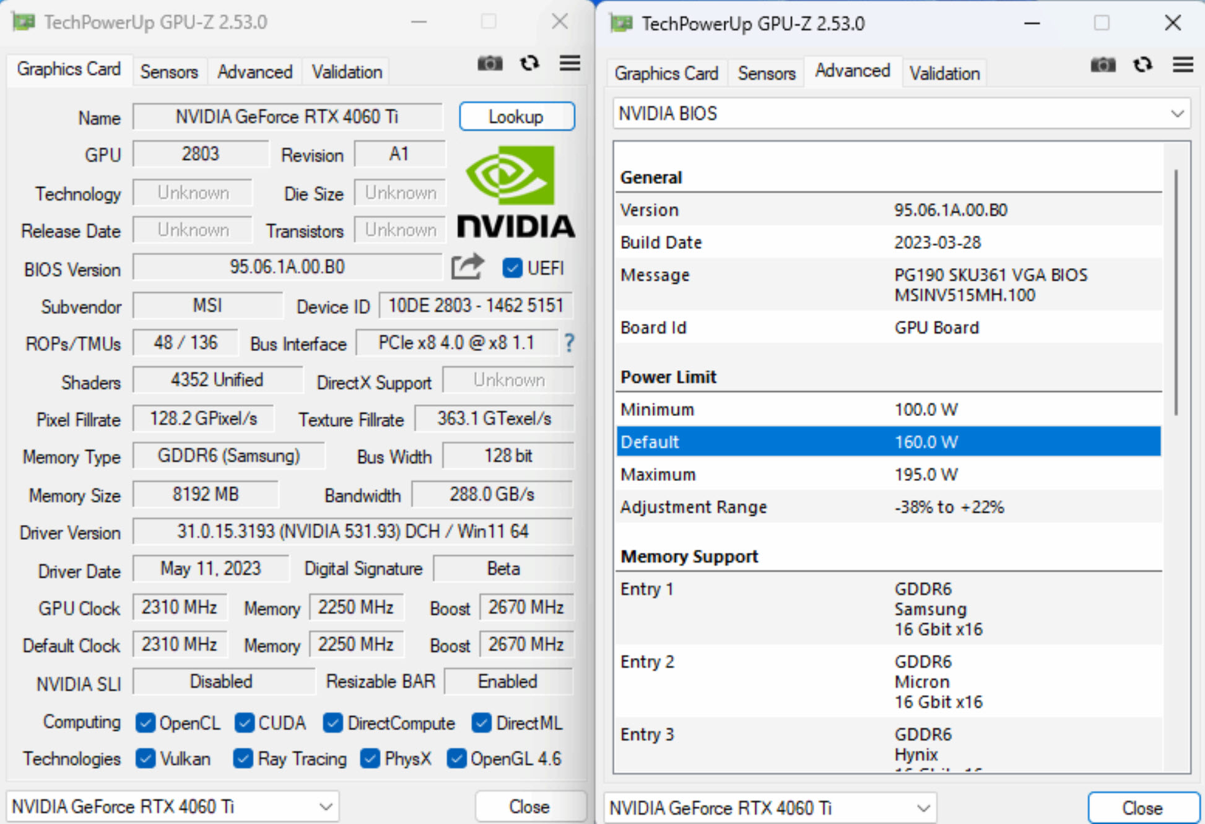Switch to Sensors tab in left window
This screenshot has width=1205, height=824.
(x=169, y=72)
